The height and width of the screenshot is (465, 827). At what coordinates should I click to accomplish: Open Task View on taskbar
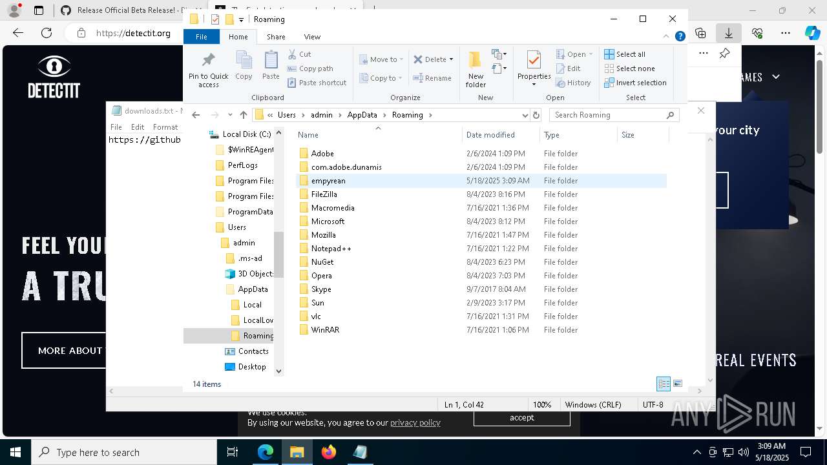tap(233, 452)
